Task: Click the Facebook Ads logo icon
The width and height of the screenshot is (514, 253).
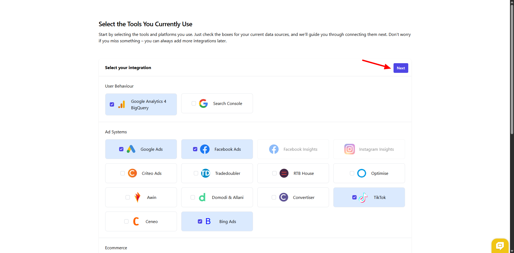Action: (x=205, y=149)
